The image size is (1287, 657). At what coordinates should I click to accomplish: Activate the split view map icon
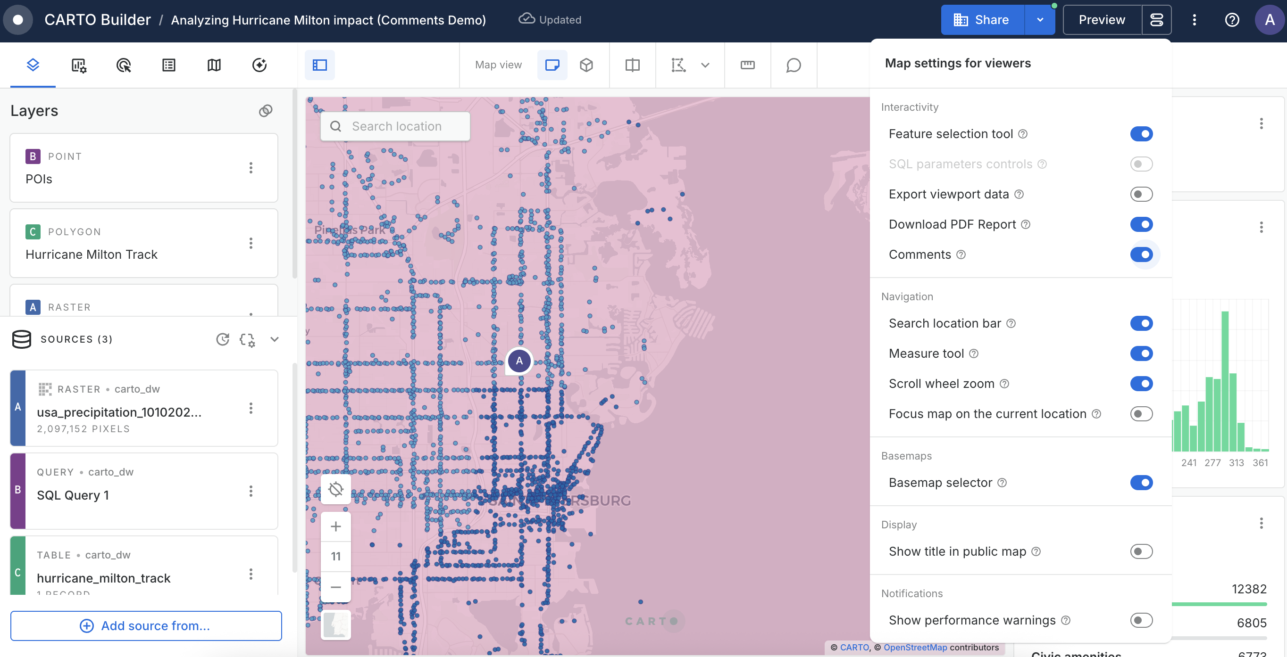633,65
